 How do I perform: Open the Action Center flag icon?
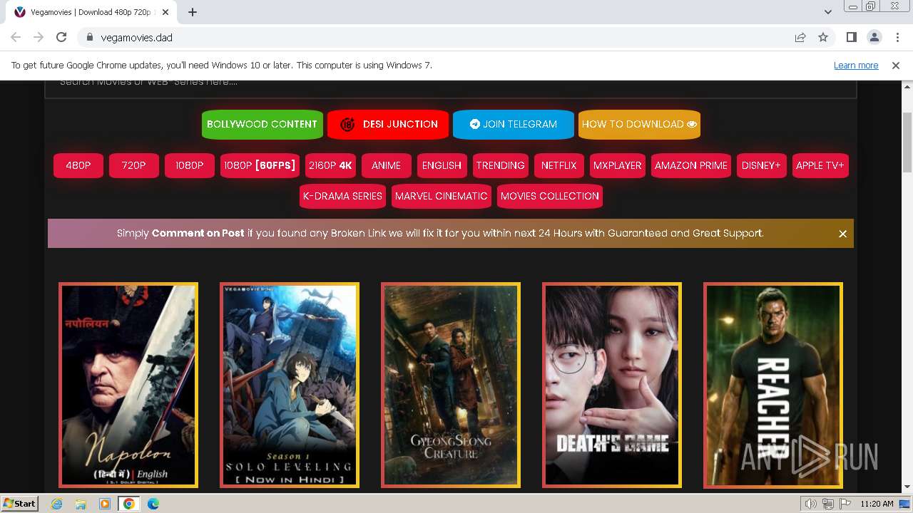click(845, 504)
